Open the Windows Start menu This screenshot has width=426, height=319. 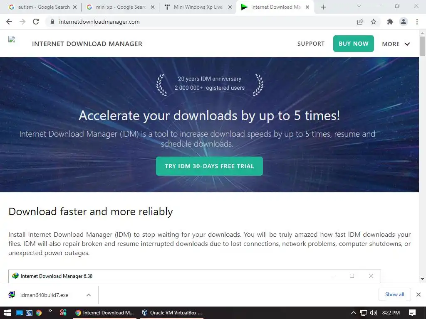7,313
